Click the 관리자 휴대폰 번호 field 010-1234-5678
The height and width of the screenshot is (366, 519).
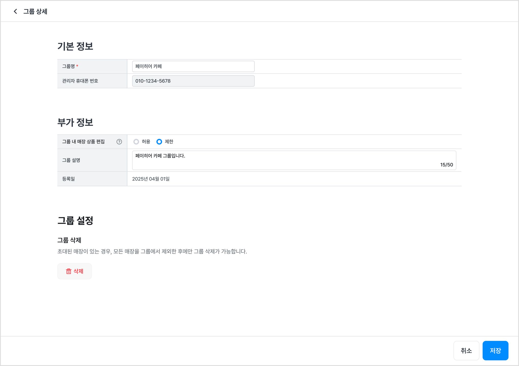[193, 81]
